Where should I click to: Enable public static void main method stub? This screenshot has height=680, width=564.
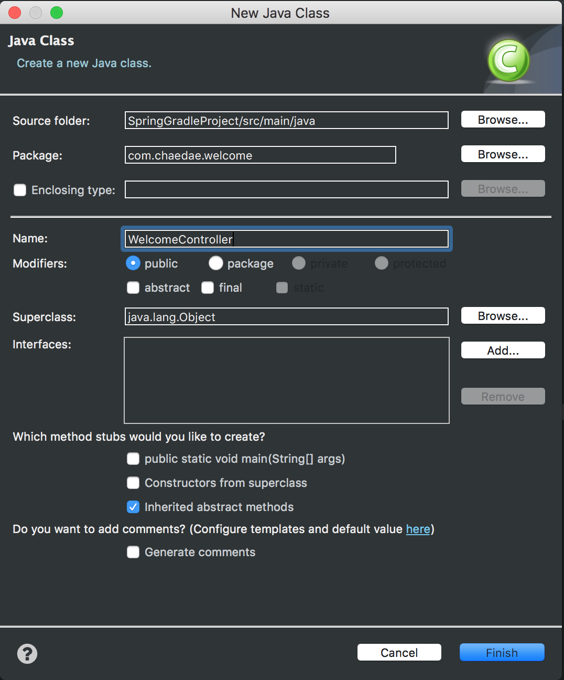click(x=133, y=459)
